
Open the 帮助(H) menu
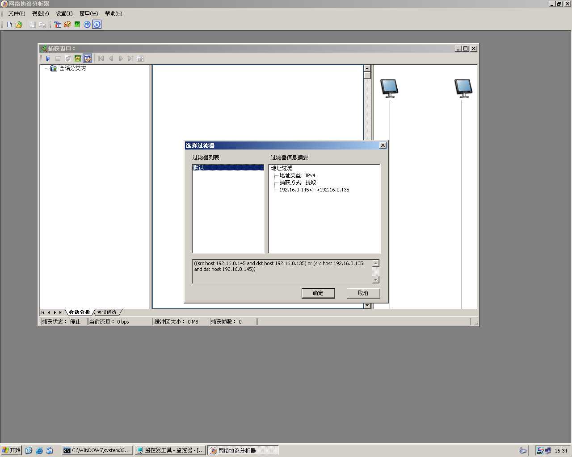114,13
